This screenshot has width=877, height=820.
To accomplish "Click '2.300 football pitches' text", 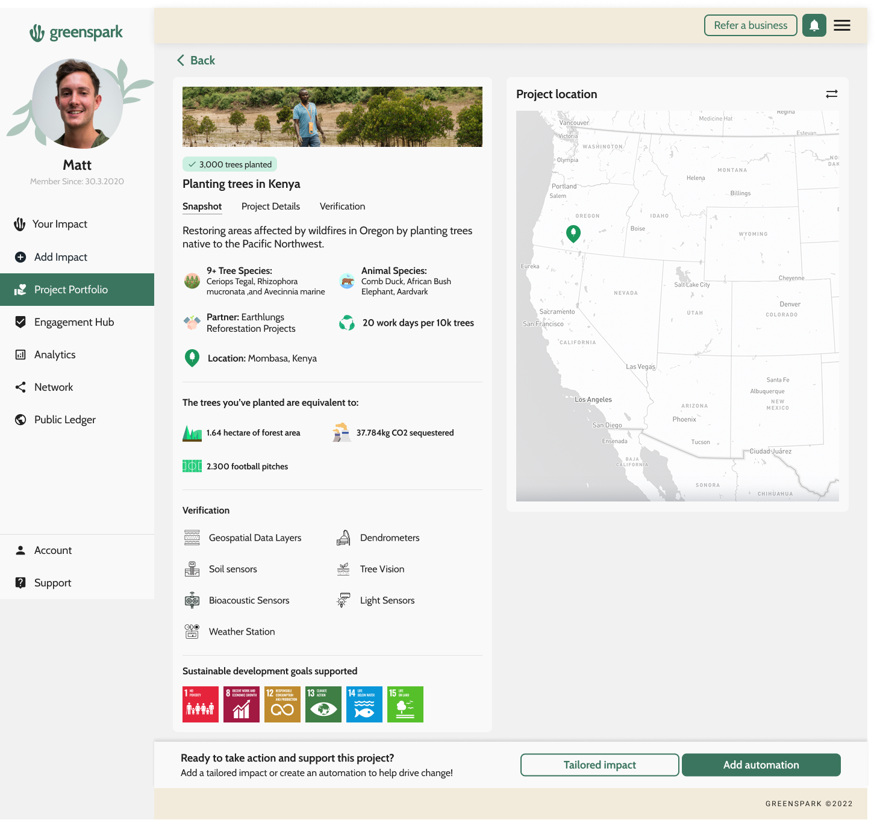I will (x=247, y=467).
